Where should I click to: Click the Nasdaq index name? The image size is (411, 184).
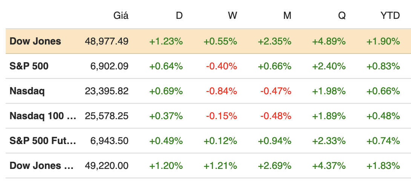(27, 91)
